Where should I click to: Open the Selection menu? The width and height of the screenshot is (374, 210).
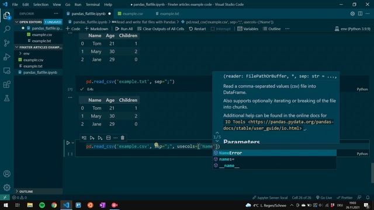tap(40, 4)
